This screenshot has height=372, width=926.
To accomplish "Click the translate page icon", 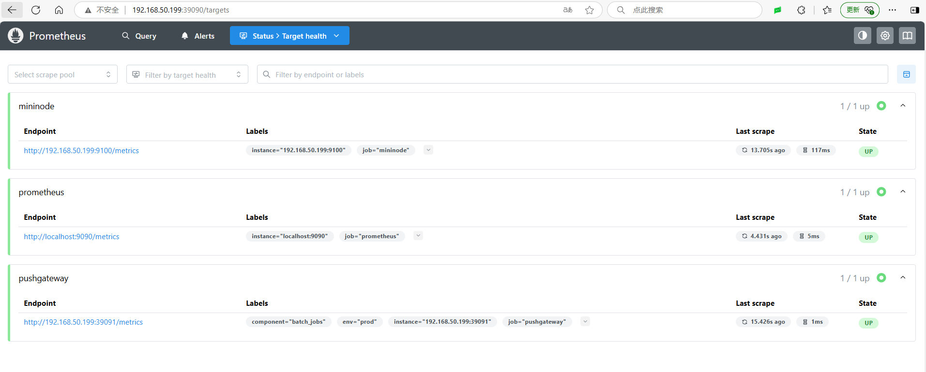I will [x=568, y=10].
